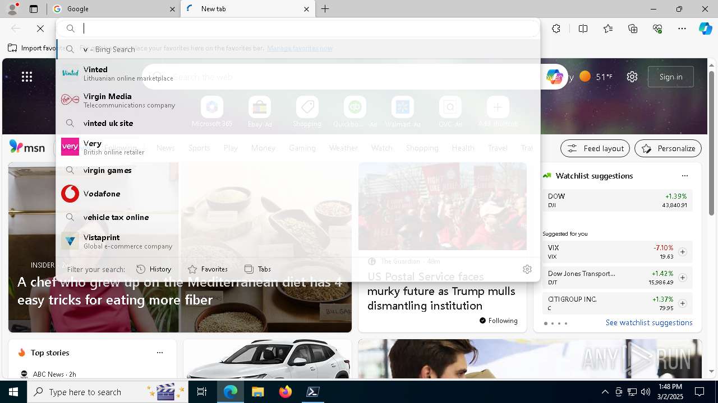The width and height of the screenshot is (718, 403).
Task: Open Task View on taskbar
Action: [202, 392]
